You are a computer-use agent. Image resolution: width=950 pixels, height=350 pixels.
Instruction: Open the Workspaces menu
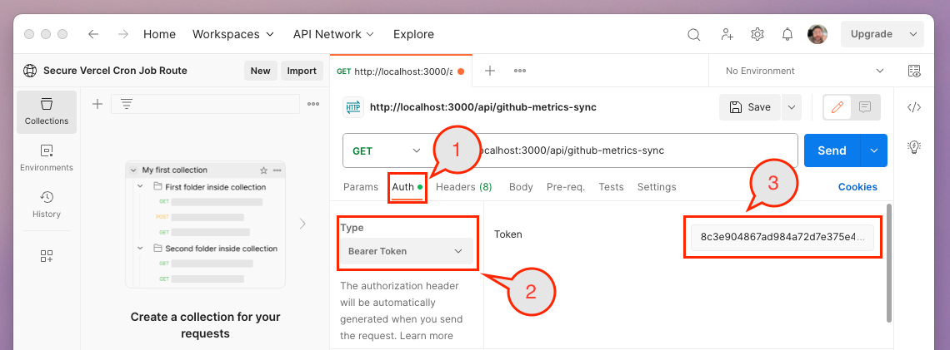click(232, 35)
